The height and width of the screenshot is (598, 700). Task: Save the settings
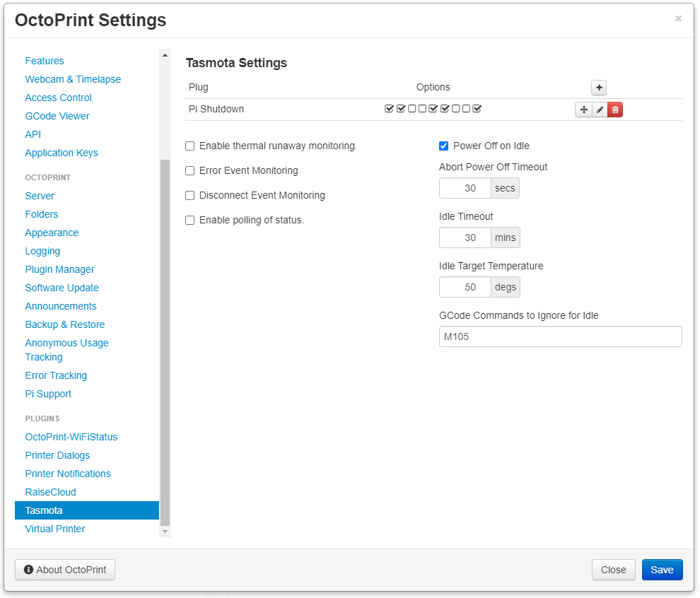(x=662, y=570)
